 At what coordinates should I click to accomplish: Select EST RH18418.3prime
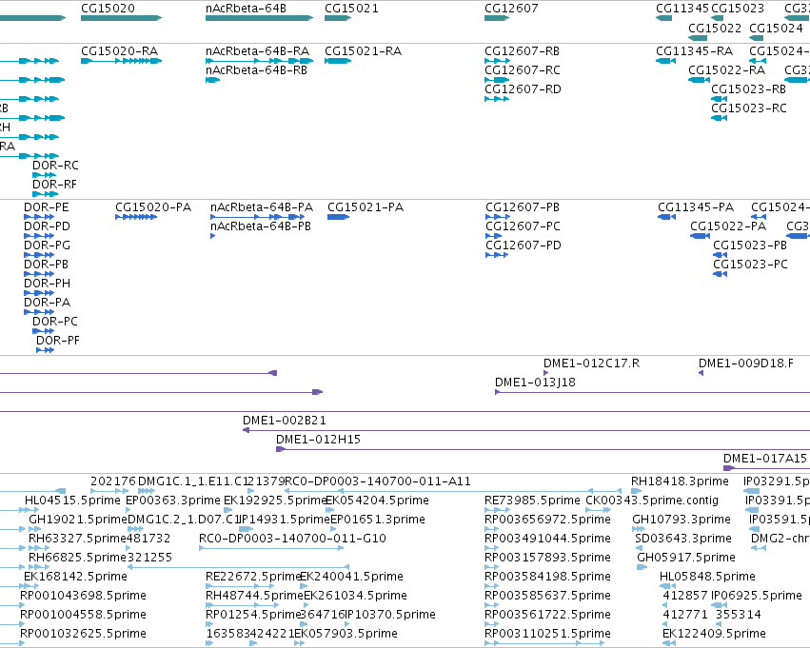[680, 481]
